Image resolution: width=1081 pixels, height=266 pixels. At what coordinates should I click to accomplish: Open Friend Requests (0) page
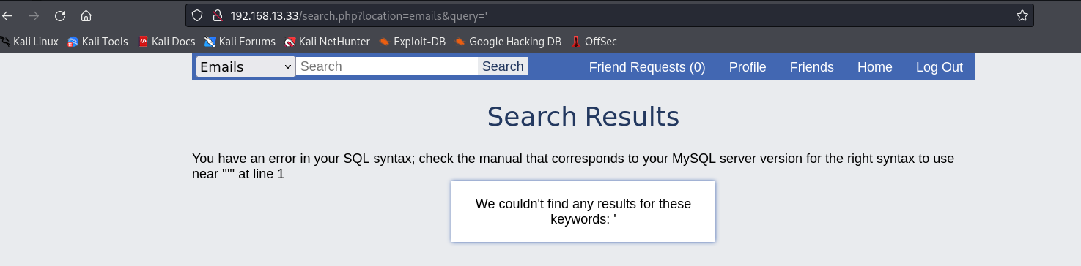[647, 67]
